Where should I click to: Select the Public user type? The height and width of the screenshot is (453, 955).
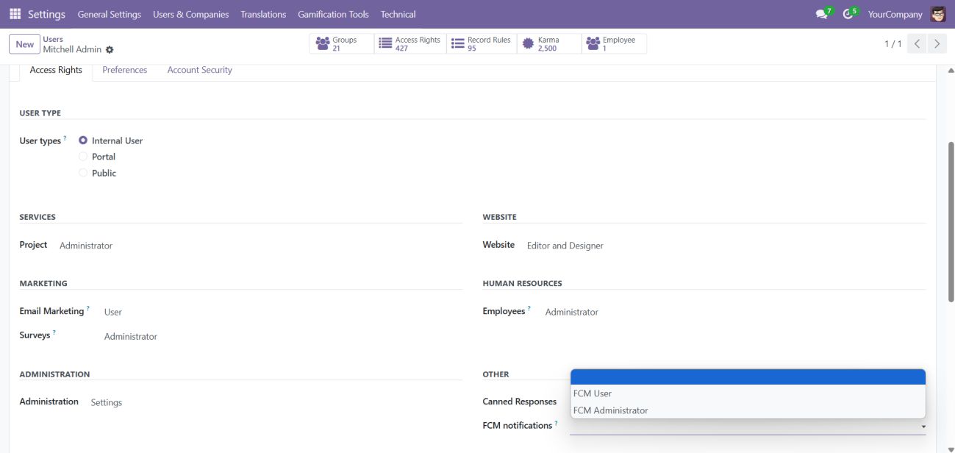coord(83,173)
